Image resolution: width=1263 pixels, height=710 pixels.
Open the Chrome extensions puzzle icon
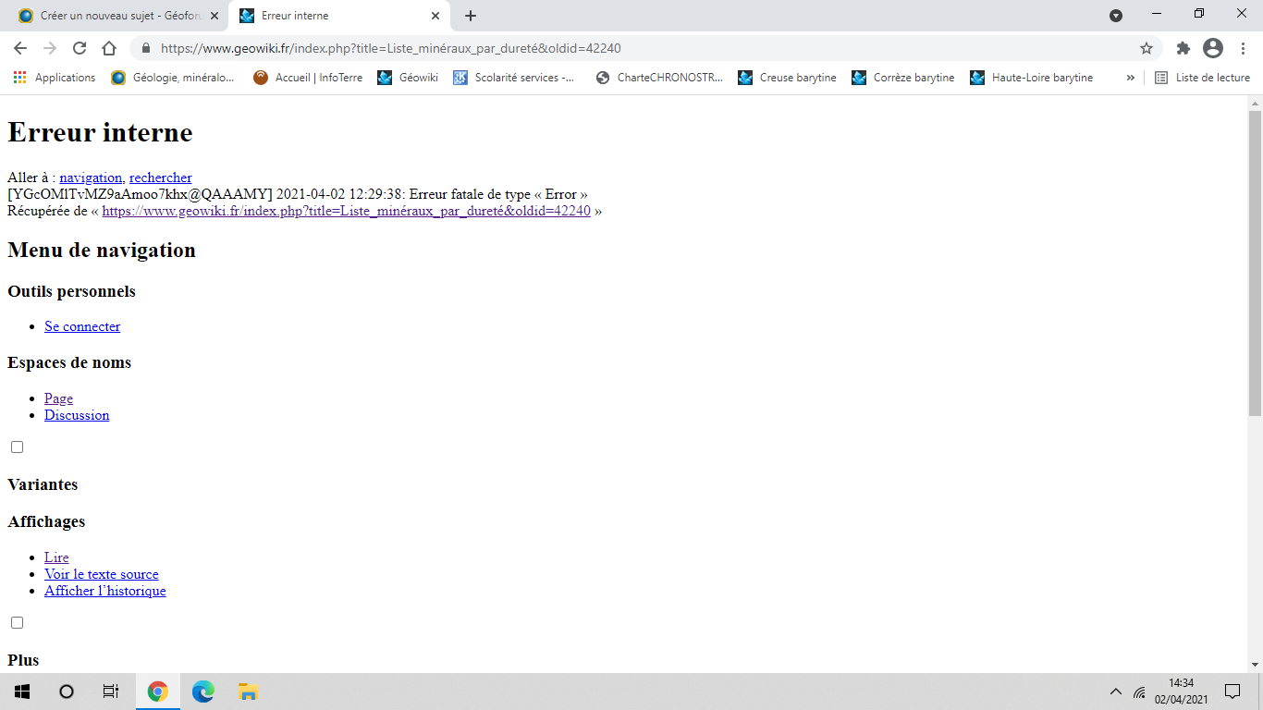tap(1183, 48)
